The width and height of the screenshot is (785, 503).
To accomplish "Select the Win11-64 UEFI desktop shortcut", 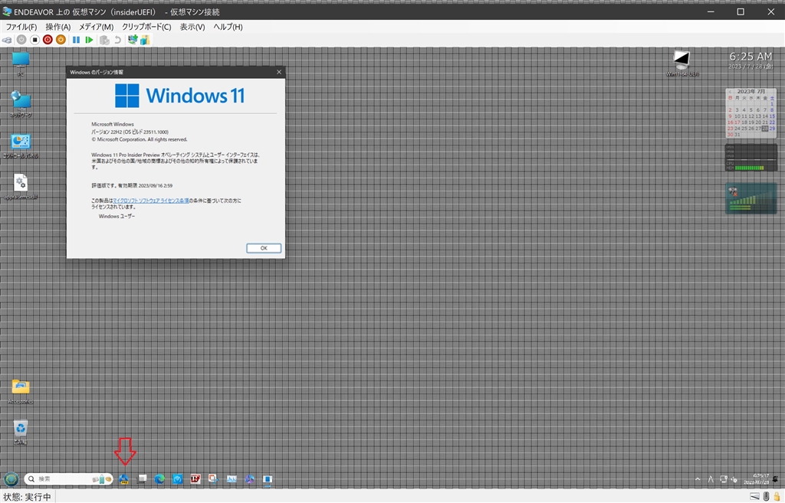I will tap(682, 64).
